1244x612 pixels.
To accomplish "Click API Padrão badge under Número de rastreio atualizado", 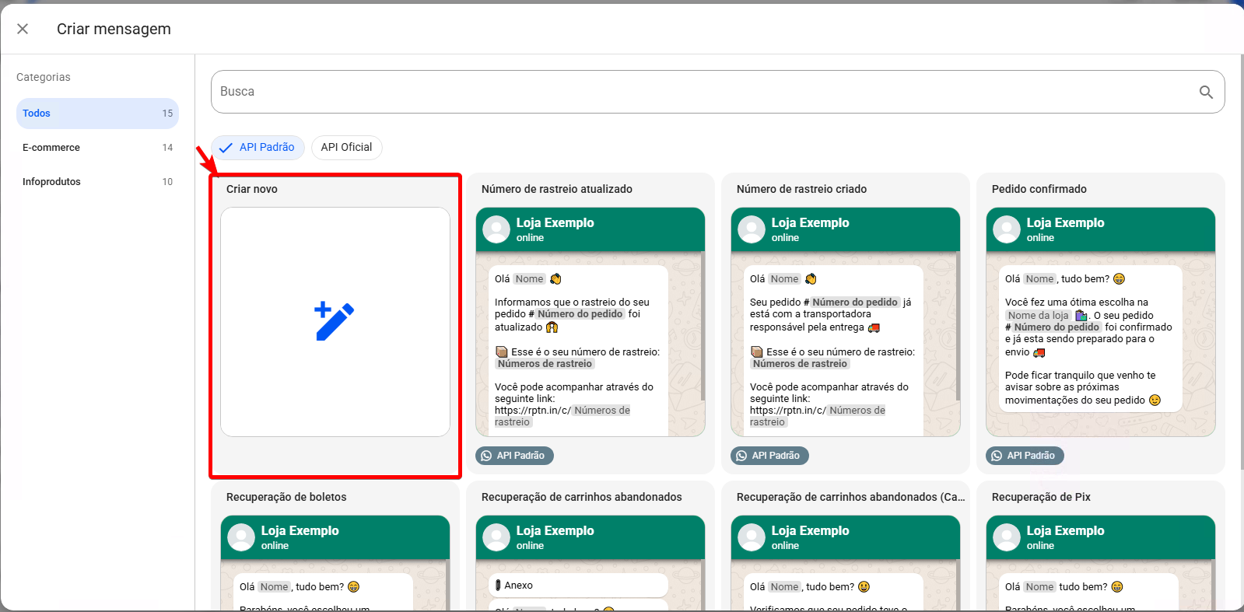I will click(x=514, y=456).
